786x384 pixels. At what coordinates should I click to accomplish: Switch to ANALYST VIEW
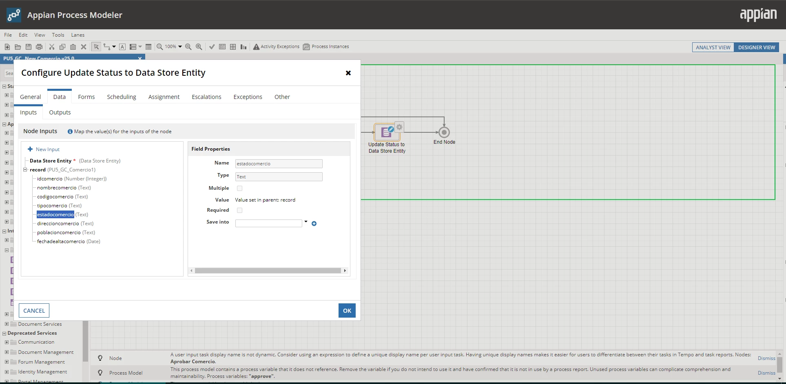(x=713, y=48)
